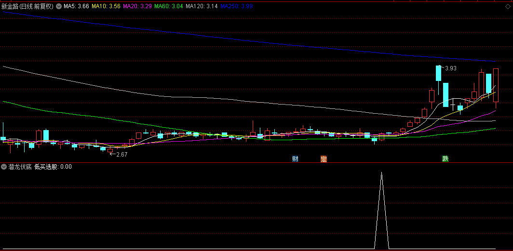Click the 2.67 low price label
Viewport: 513px width, 251px height.
pos(121,155)
